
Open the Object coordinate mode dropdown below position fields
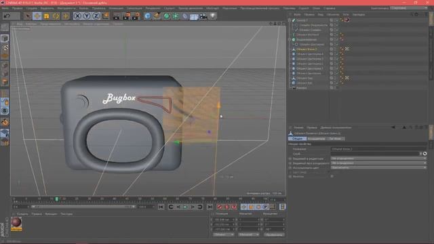[223, 235]
